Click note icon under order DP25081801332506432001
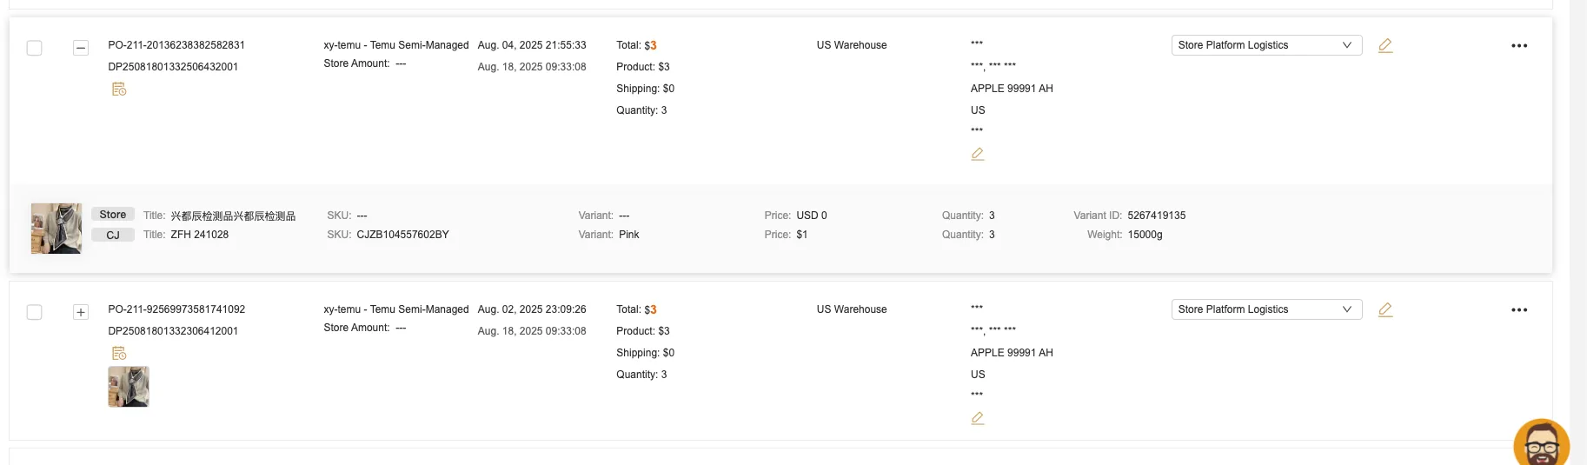Screen dimensions: 1587x465 coord(119,90)
